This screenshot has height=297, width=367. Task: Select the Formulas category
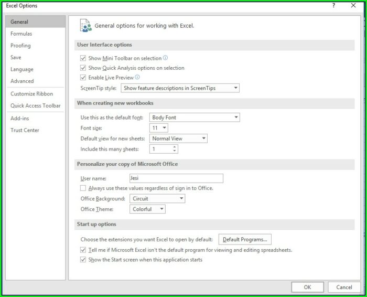point(35,34)
